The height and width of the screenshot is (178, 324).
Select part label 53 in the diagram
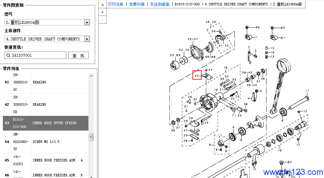click(x=172, y=55)
